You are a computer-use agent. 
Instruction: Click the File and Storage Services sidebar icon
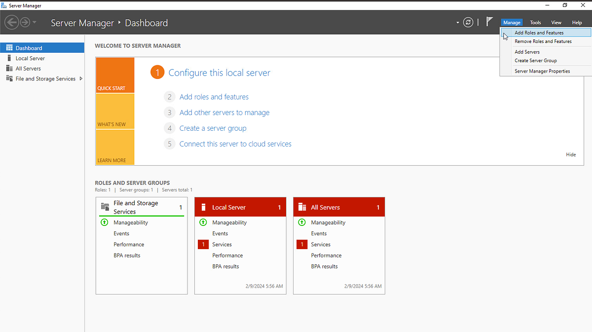click(x=9, y=79)
